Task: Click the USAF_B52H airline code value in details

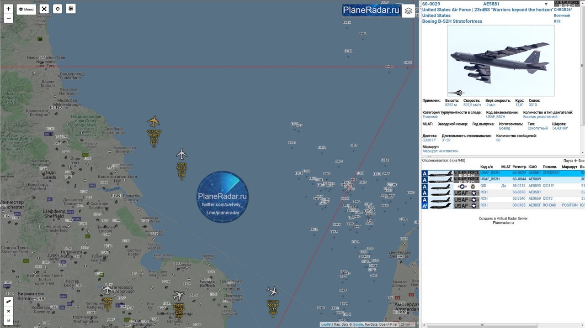Action: point(495,117)
